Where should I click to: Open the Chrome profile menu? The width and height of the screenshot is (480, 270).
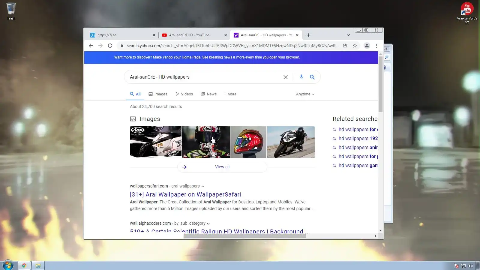[x=367, y=46]
